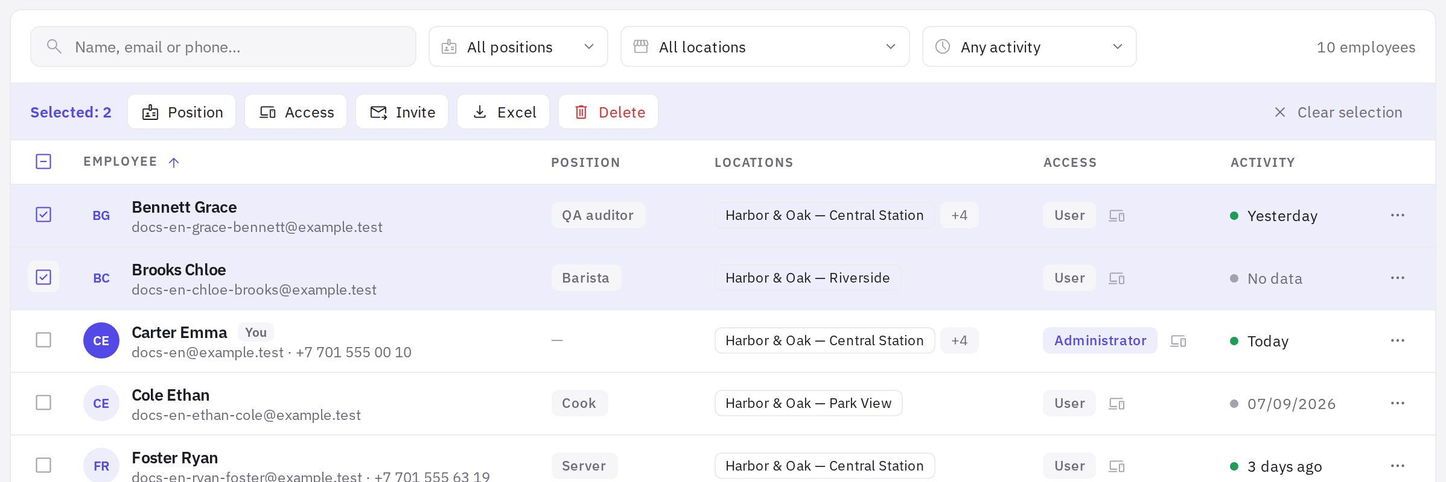Image resolution: width=1446 pixels, height=482 pixels.
Task: Click device access icon beside Administrator badge
Action: coord(1178,341)
